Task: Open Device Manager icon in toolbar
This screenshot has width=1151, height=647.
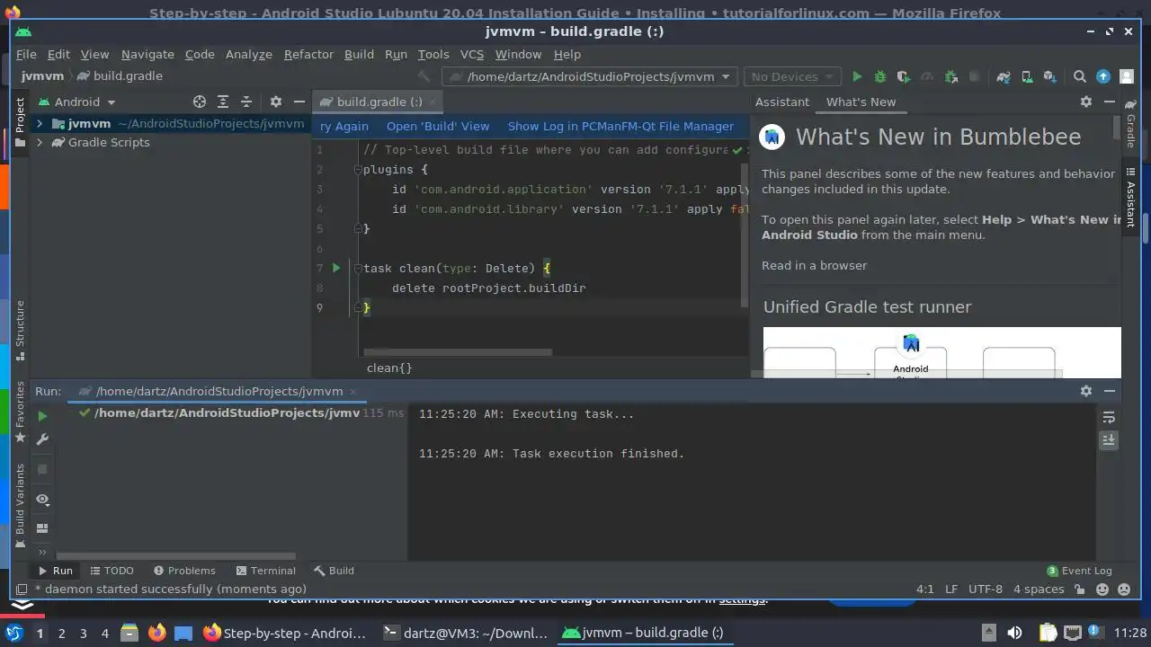Action: (1026, 76)
